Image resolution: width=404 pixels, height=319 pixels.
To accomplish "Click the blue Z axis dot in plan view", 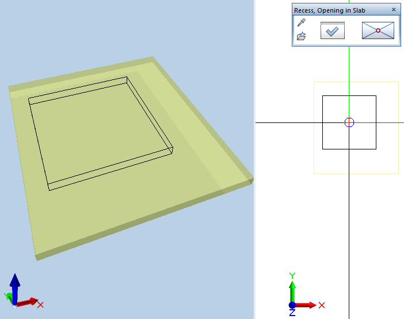I will coord(292,305).
